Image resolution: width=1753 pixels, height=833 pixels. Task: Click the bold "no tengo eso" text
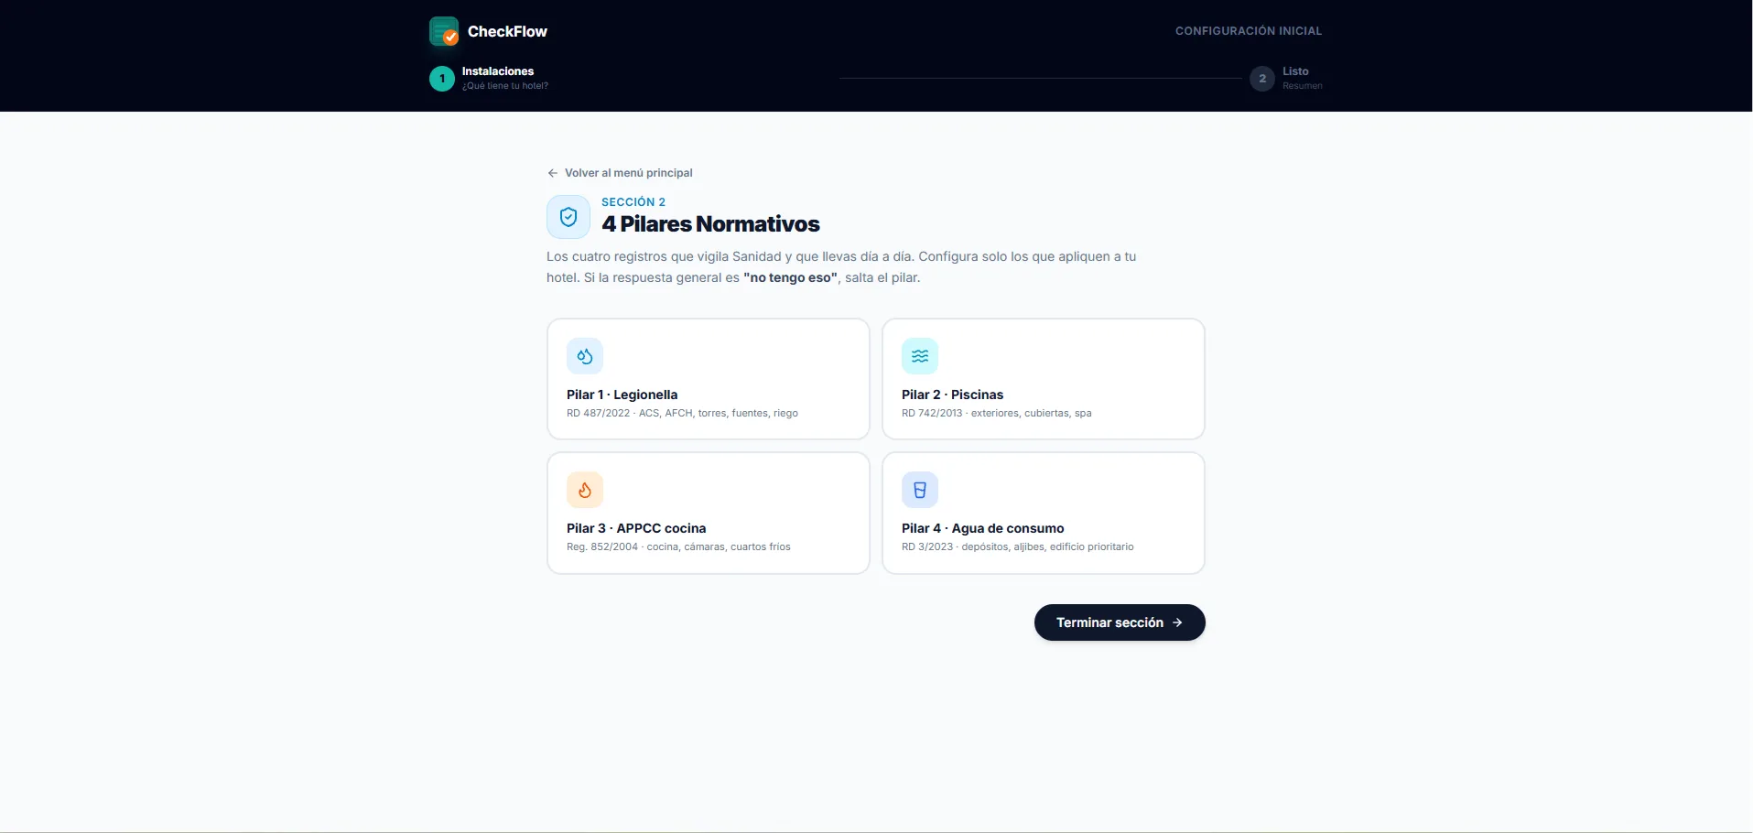[791, 277]
